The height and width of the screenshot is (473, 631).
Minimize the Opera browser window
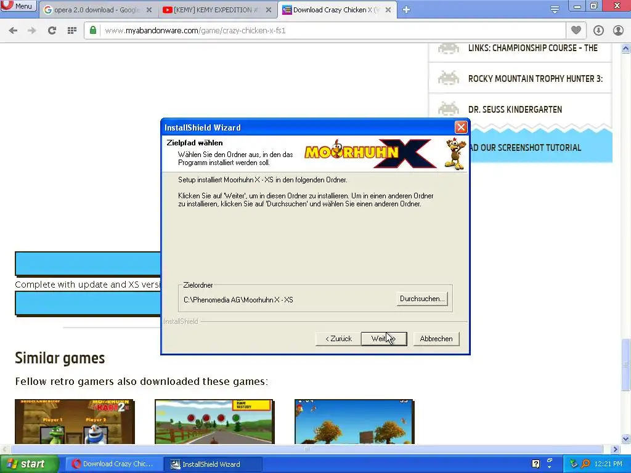pyautogui.click(x=577, y=6)
